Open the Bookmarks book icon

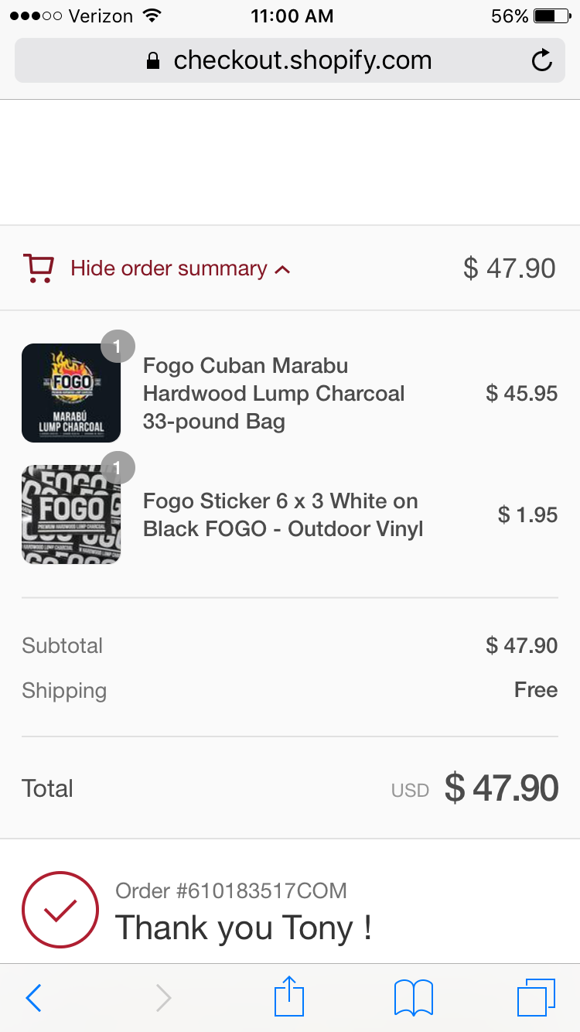414,997
